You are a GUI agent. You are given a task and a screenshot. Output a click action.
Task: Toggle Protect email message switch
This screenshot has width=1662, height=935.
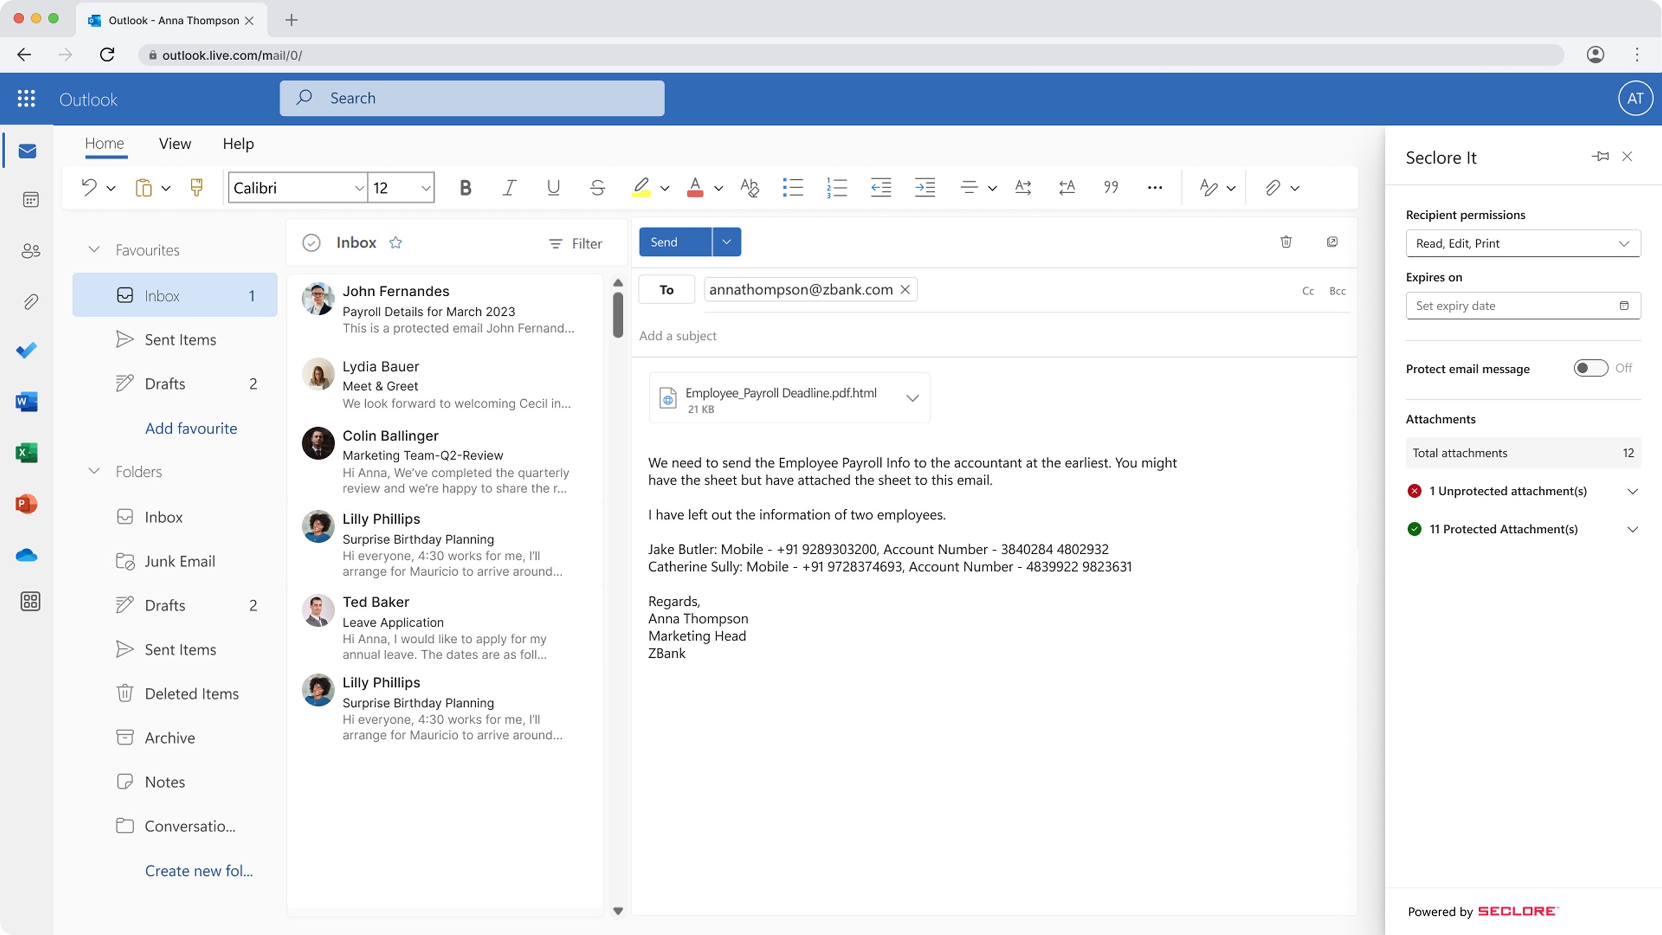coord(1590,369)
